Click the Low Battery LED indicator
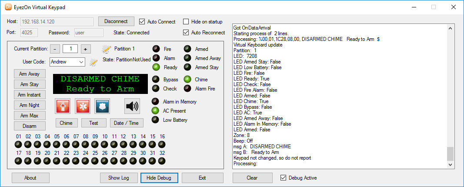This screenshot has width=464, height=187. (x=155, y=120)
